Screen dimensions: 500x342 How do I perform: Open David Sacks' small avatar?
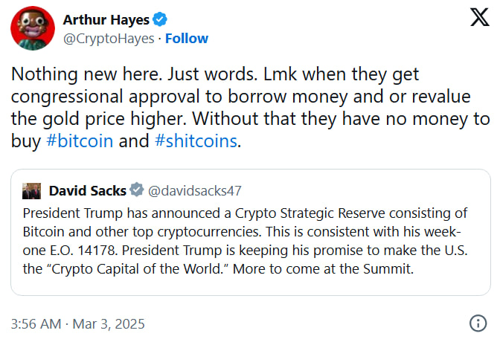(x=31, y=190)
